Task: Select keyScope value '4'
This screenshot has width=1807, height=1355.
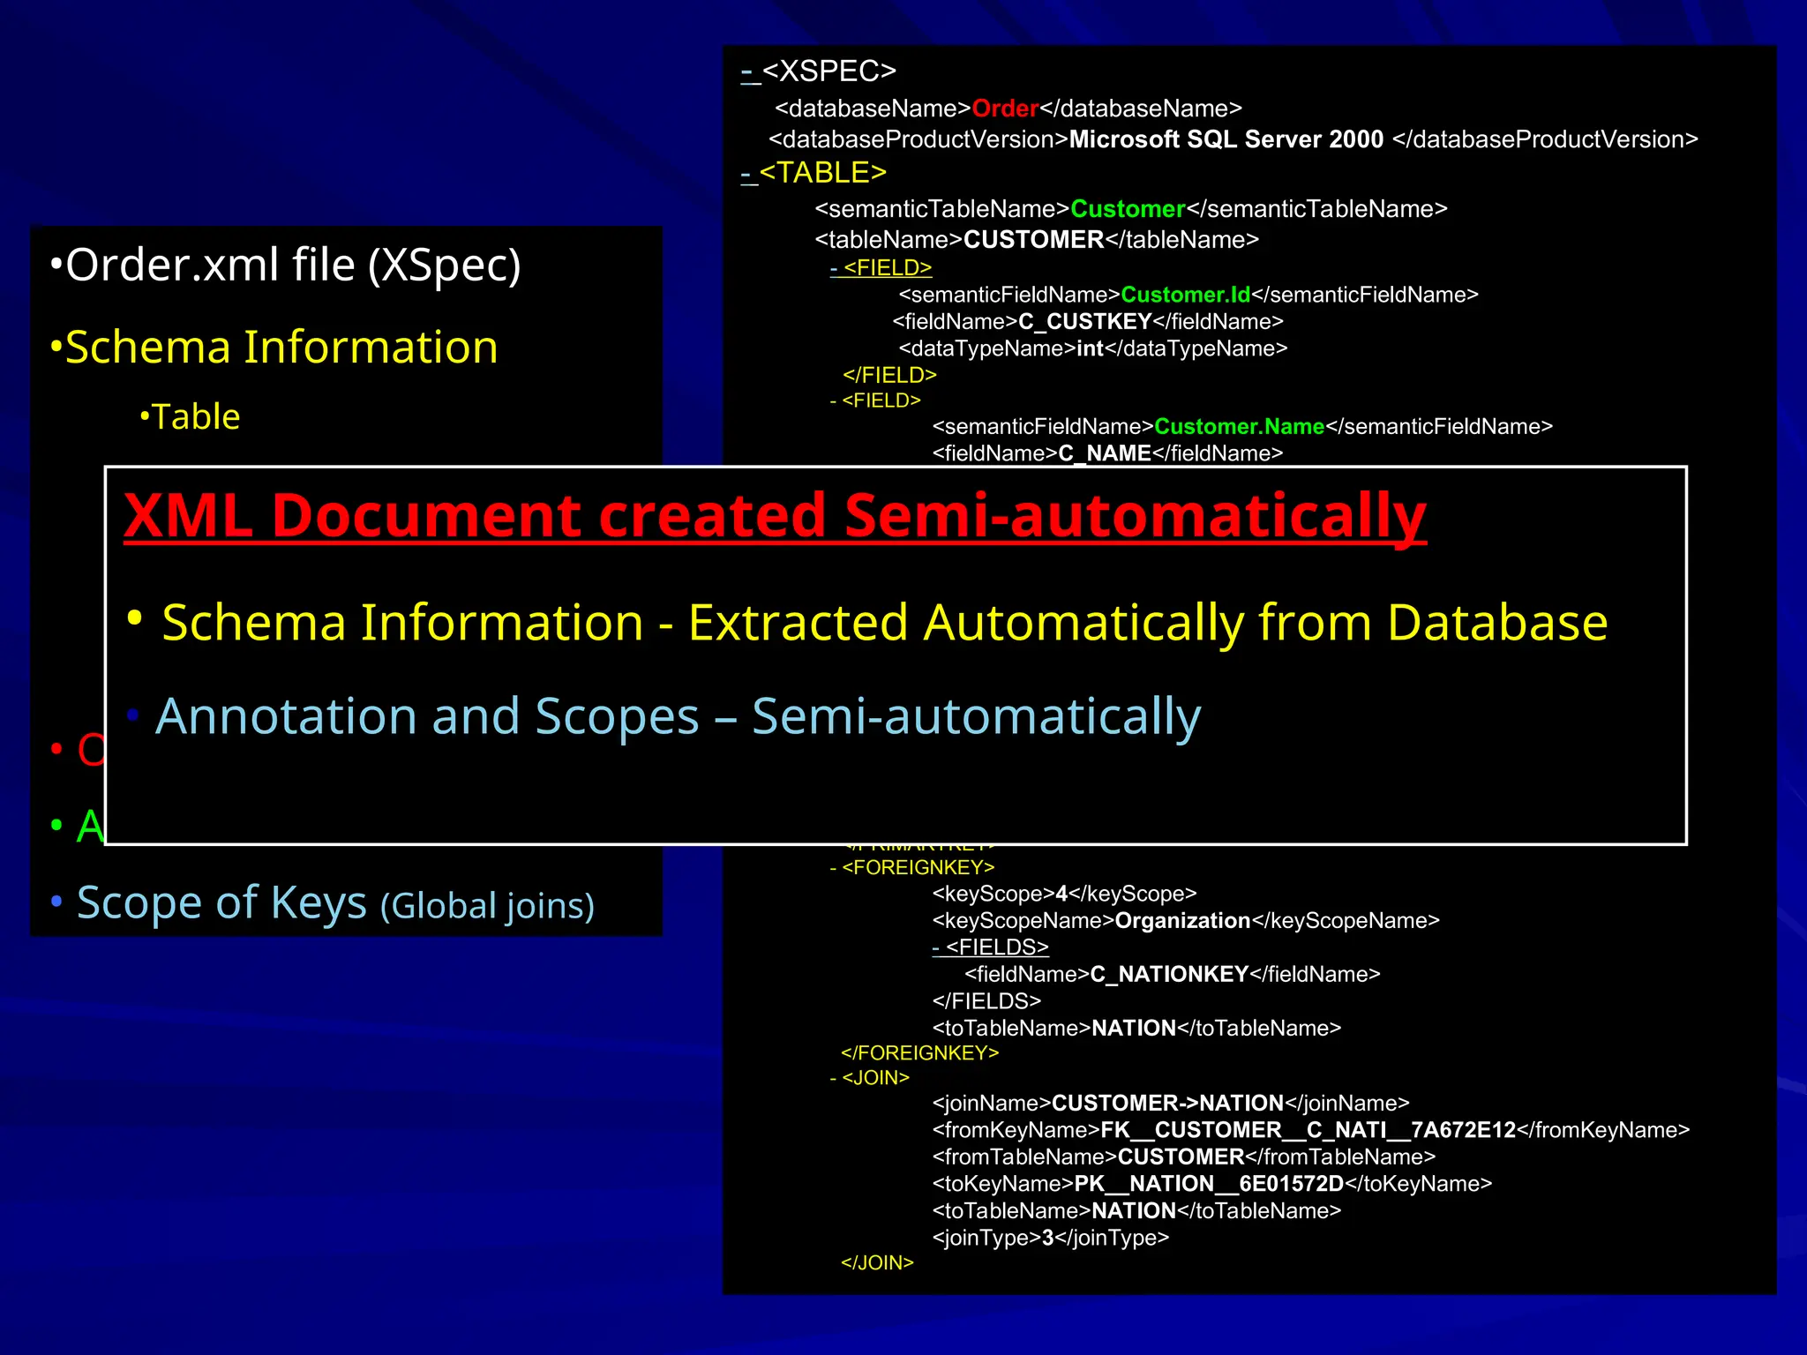Action: tap(1061, 895)
